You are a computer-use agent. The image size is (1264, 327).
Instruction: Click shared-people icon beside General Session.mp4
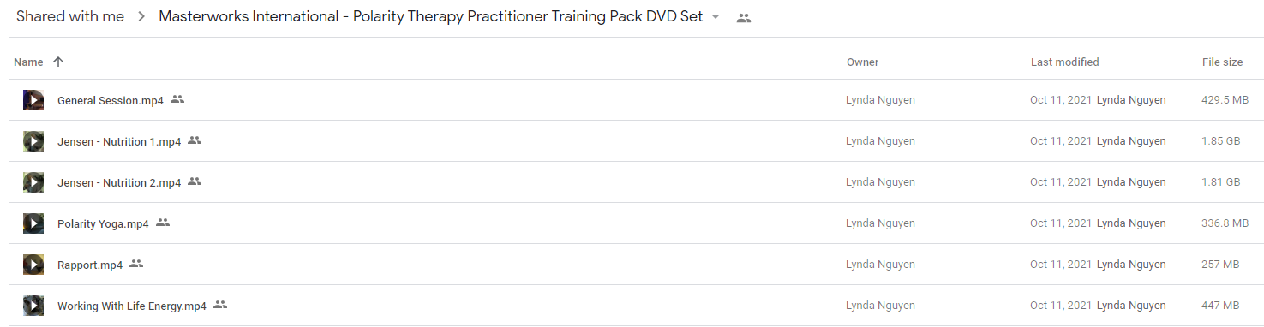coord(177,99)
